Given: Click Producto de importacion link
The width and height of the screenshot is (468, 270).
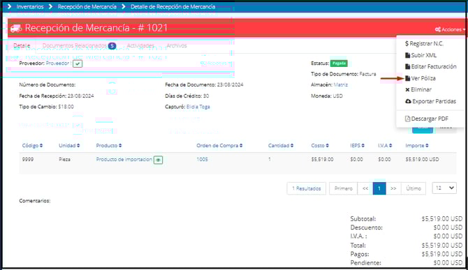Looking at the screenshot, I should pos(124,160).
